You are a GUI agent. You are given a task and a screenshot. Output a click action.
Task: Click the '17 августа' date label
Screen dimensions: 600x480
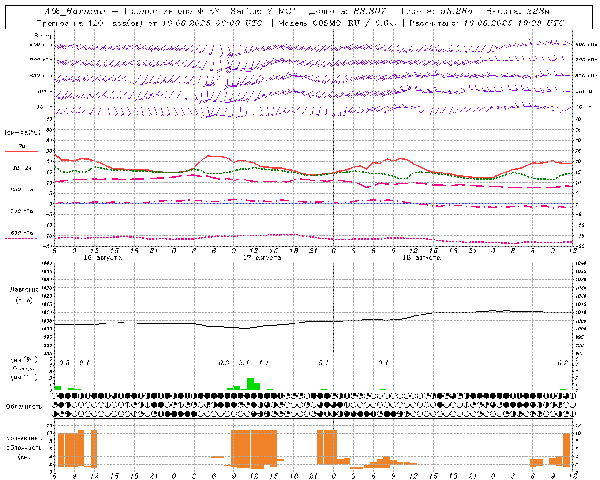pyautogui.click(x=262, y=258)
